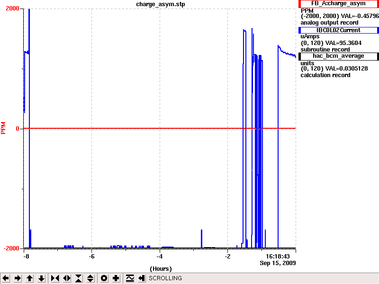
Task: Click the (-2000, 2000) range text of charge_asym
Action: 320,16
